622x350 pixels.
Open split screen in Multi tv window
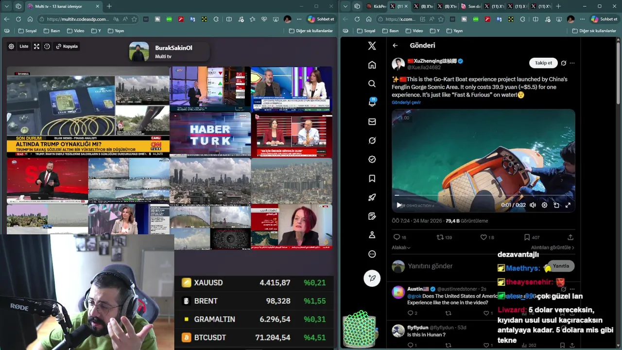tap(229, 19)
